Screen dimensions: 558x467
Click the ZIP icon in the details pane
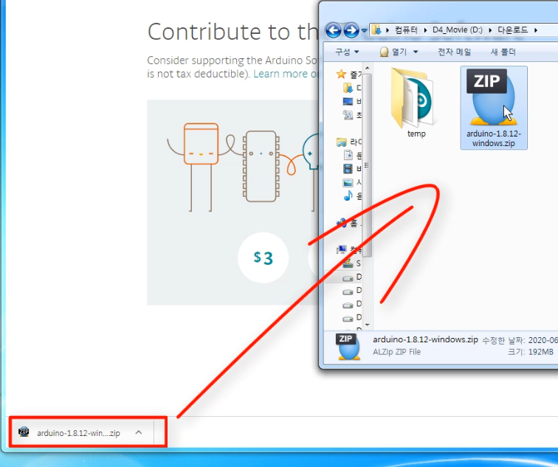348,347
